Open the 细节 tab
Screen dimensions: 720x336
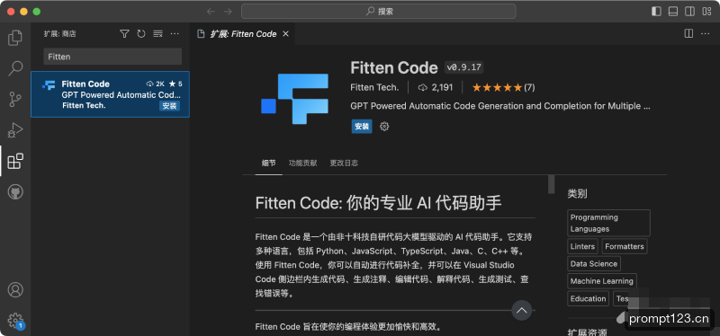pos(268,163)
